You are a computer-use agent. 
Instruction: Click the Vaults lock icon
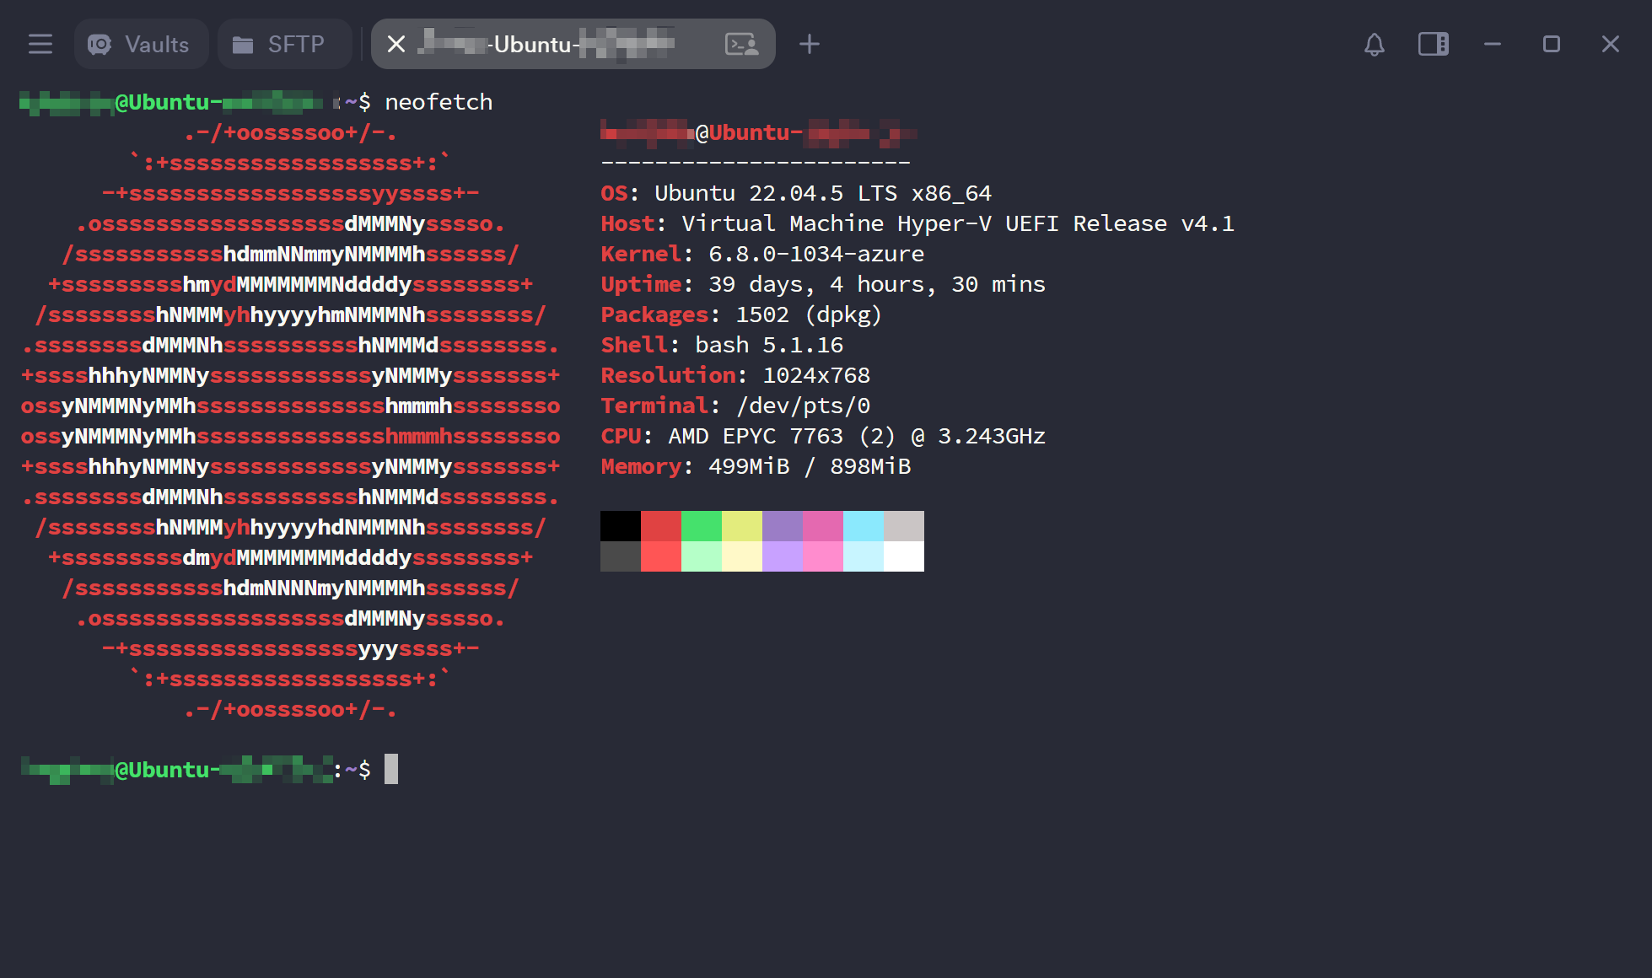tap(100, 44)
